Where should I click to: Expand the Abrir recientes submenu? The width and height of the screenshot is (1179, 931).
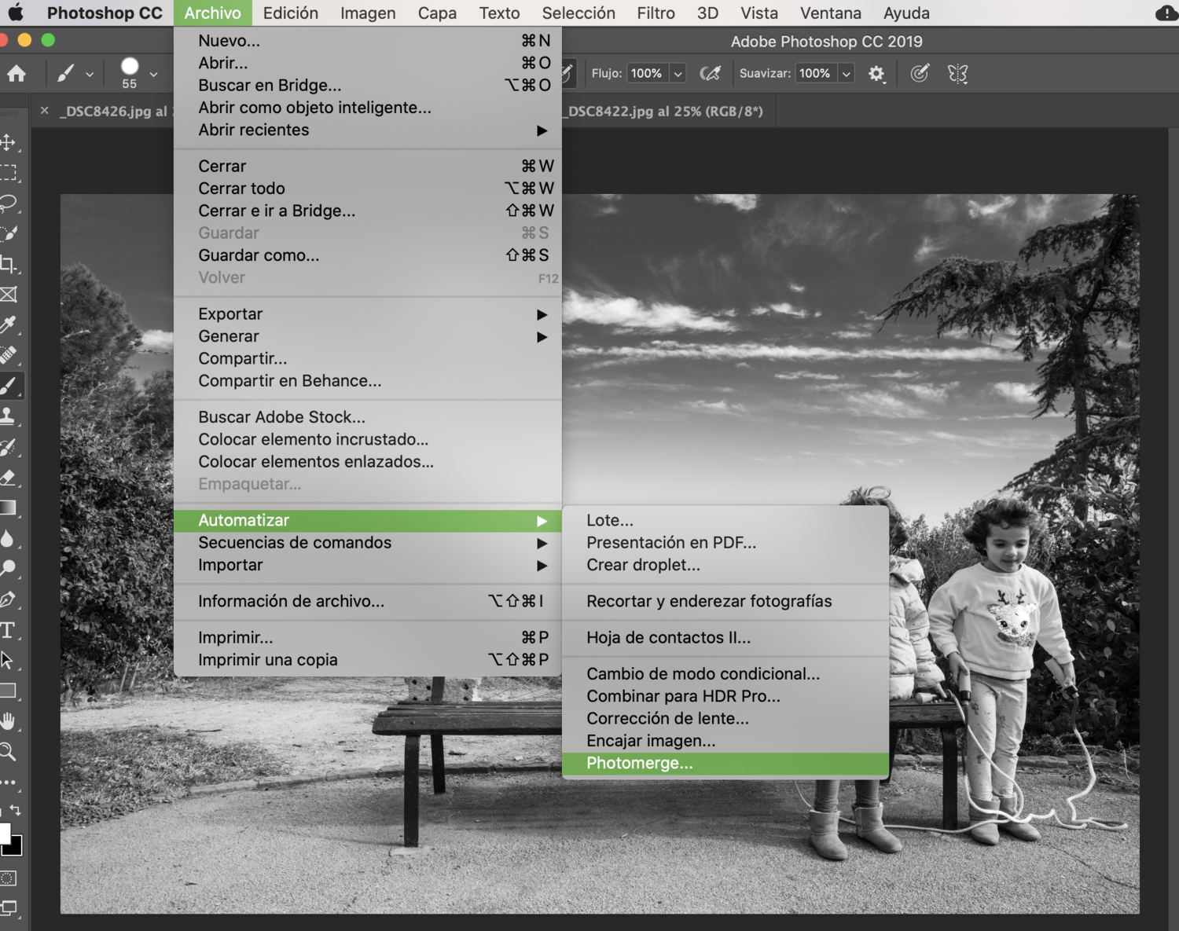coord(367,130)
